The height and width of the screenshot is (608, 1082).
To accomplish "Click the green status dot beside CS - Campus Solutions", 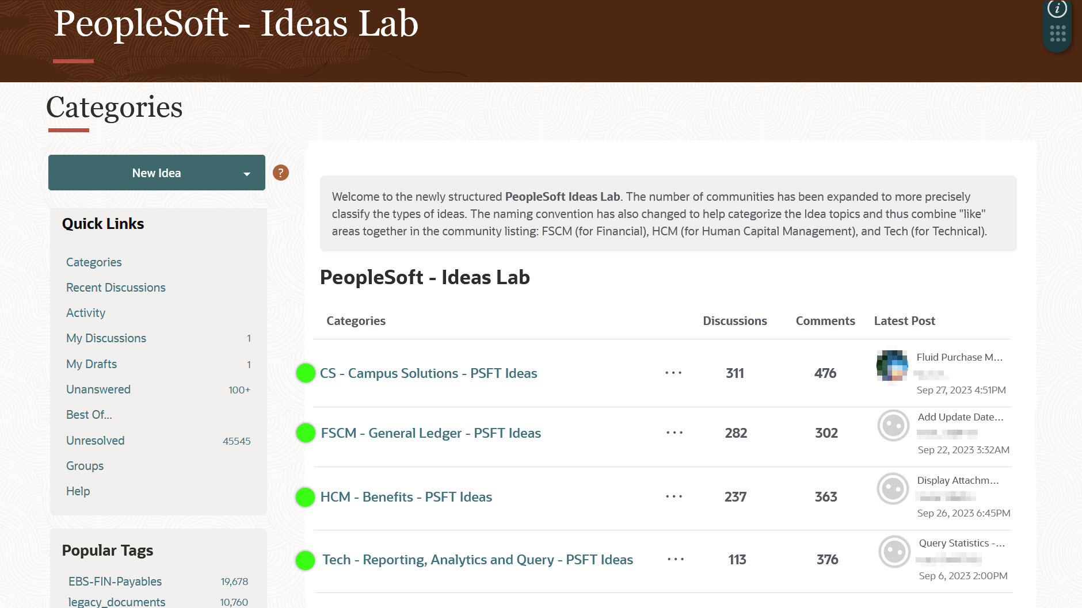I will [306, 373].
